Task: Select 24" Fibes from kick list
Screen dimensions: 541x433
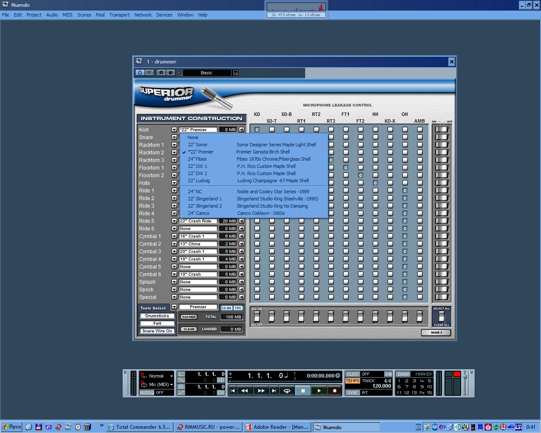Action: [x=254, y=159]
